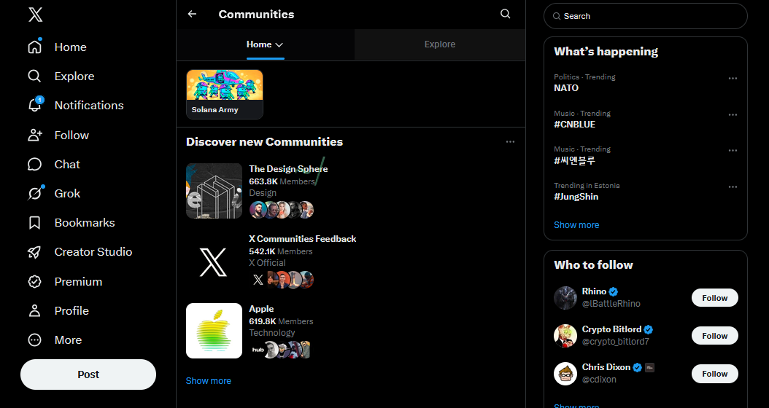This screenshot has height=408, width=769.
Task: Open options for NATO trend
Action: (733, 79)
